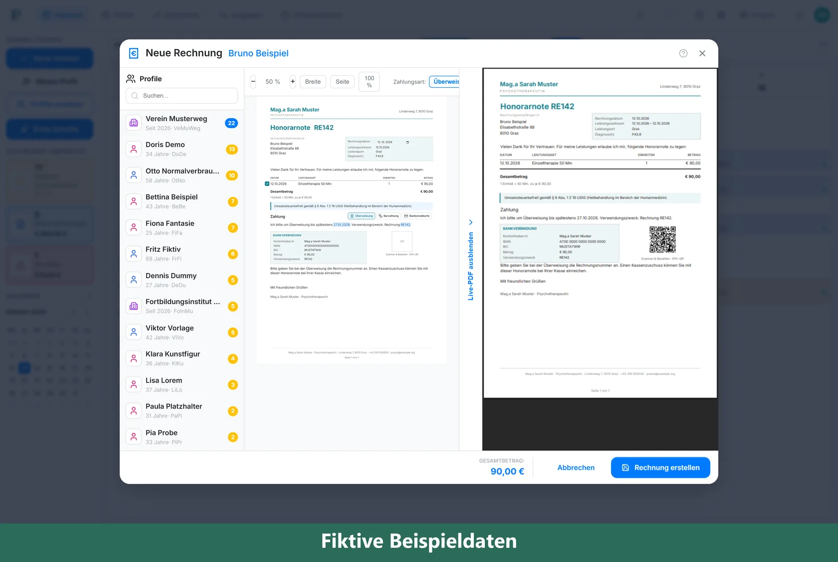Choose Bankomatkarte payment option

tap(417, 216)
